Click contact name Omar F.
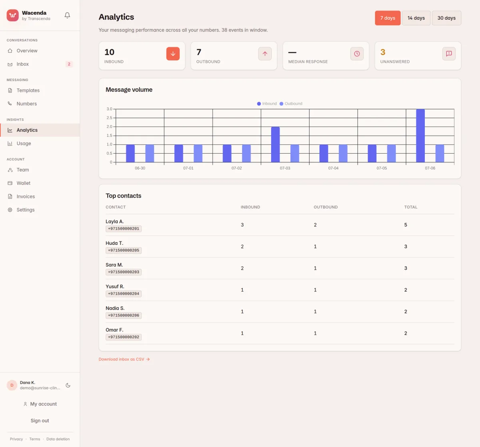Viewport: 480px width, 447px height. tap(114, 330)
